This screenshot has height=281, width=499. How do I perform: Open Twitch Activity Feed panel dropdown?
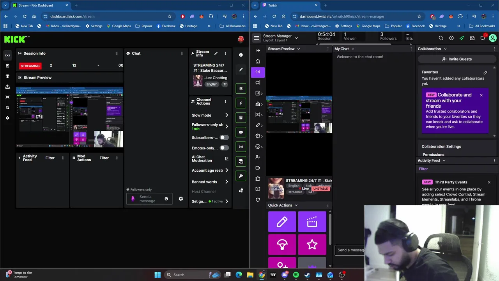(x=444, y=160)
